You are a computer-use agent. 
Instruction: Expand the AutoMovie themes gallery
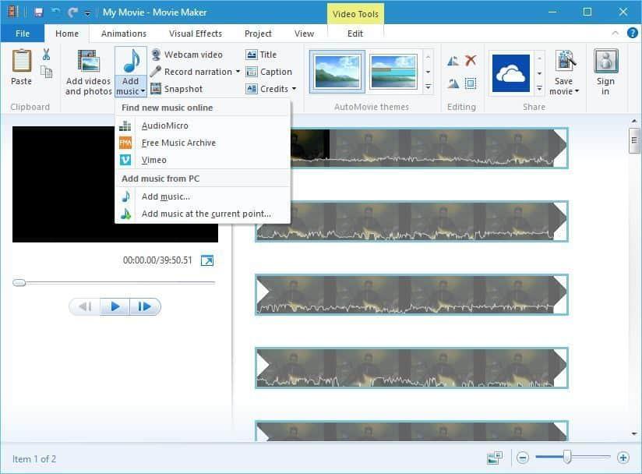coord(428,87)
